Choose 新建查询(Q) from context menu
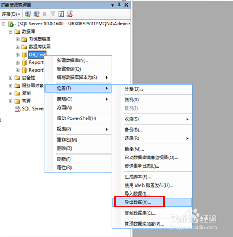The height and width of the screenshot is (237, 233). tap(78, 69)
